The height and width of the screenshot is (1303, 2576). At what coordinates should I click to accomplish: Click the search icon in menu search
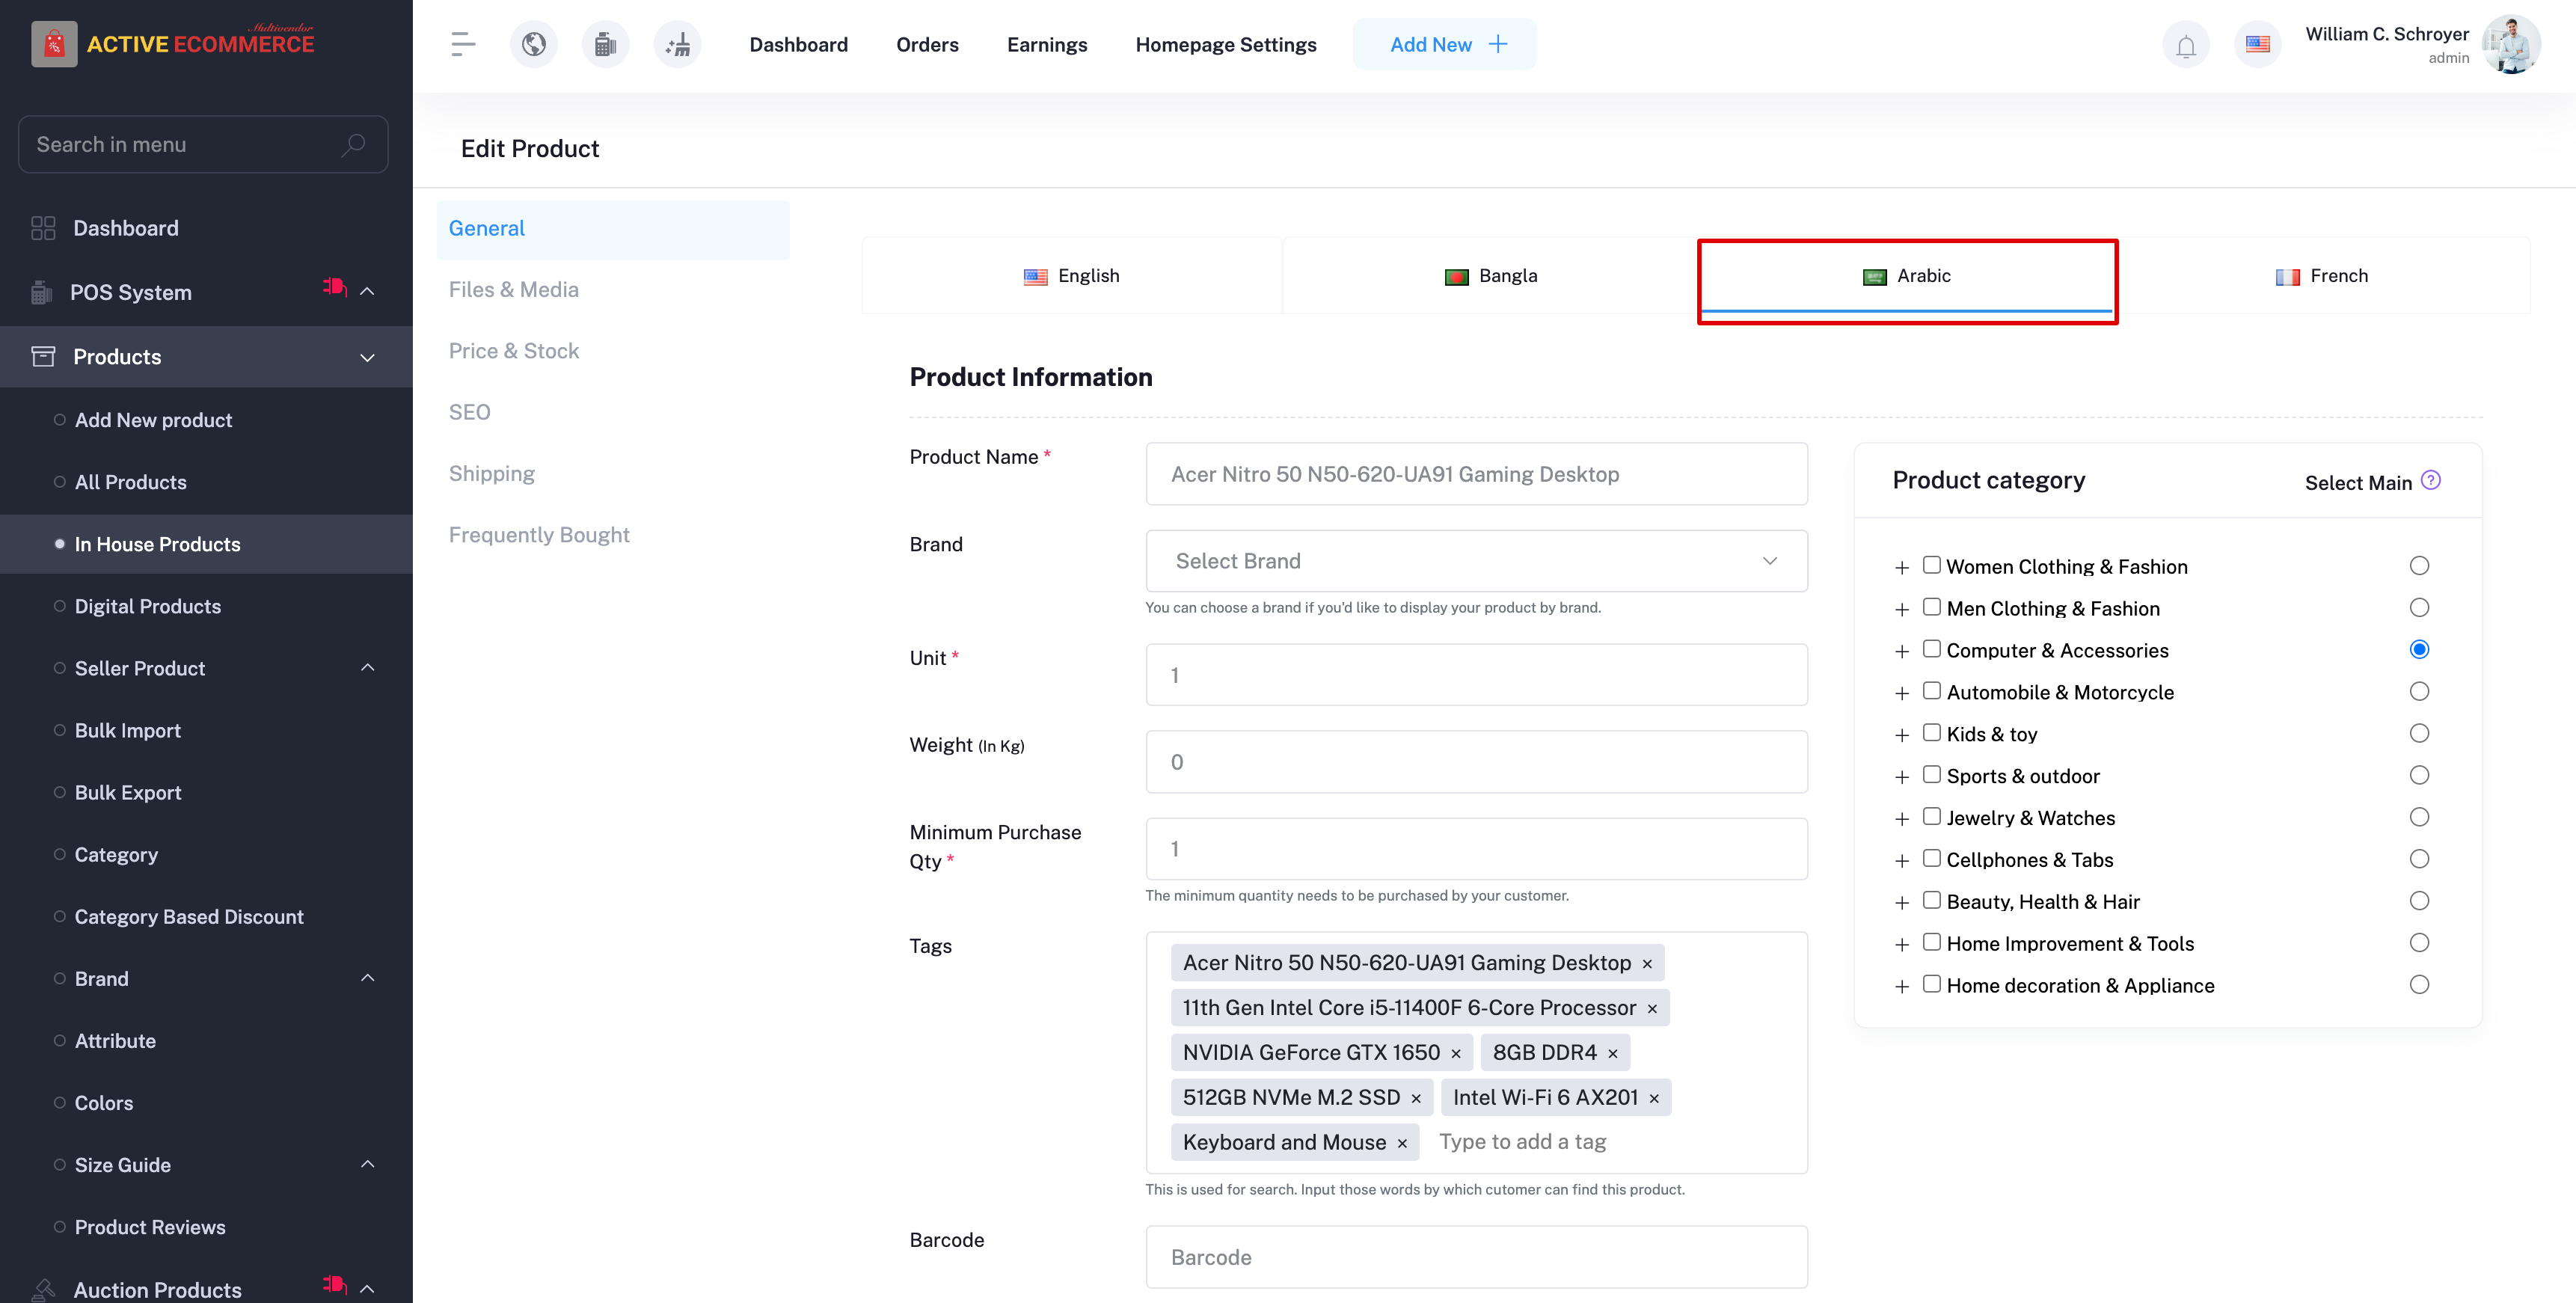pos(353,144)
